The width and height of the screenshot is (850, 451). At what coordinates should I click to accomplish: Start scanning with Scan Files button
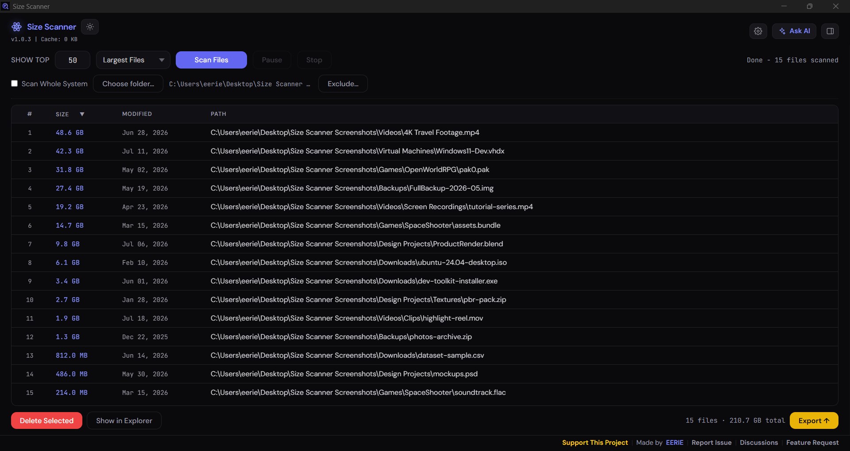[211, 60]
